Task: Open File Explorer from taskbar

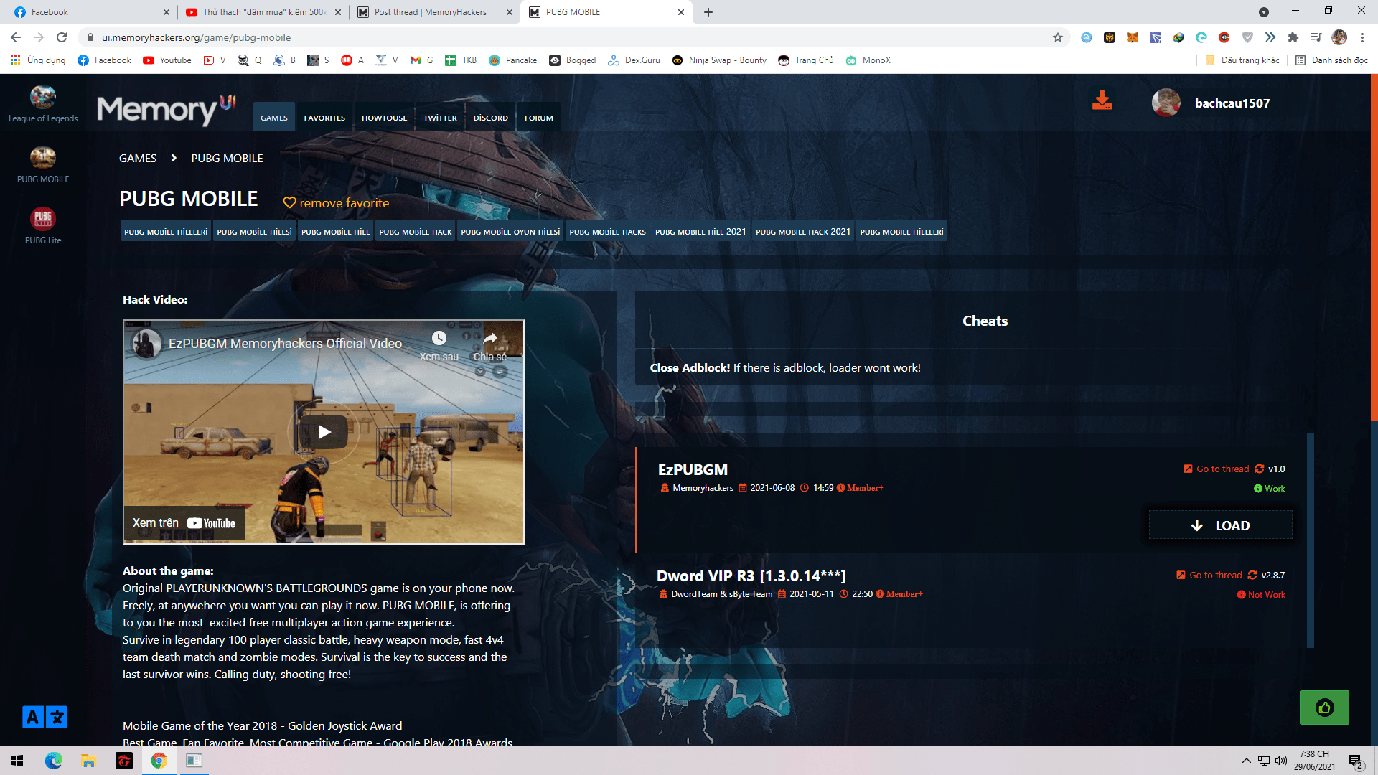Action: (88, 761)
